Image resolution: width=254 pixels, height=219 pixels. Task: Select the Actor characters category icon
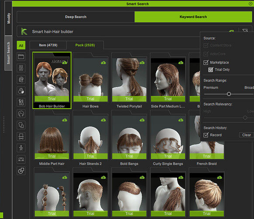coord(21,68)
